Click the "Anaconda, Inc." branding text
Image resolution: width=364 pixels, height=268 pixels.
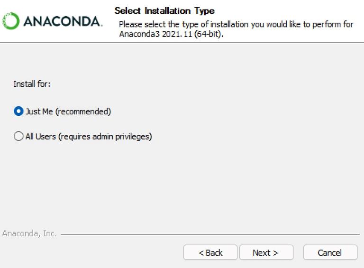tap(29, 233)
